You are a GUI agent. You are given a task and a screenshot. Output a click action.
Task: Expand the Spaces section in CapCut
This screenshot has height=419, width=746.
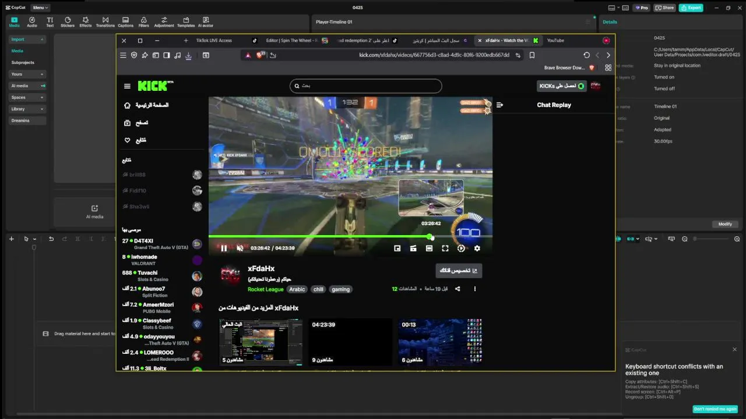click(27, 97)
